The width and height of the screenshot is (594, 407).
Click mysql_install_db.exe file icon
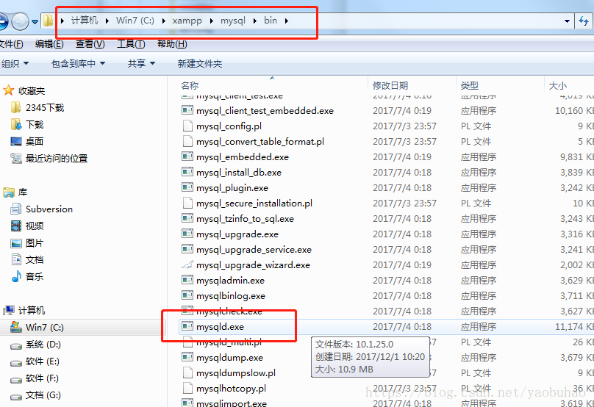187,172
